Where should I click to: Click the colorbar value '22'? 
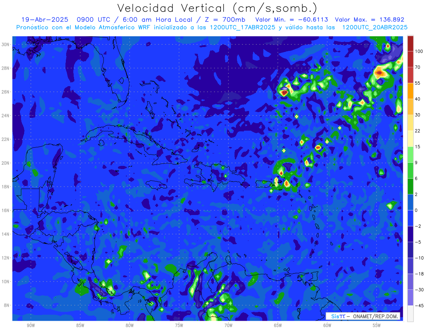pos(418,131)
